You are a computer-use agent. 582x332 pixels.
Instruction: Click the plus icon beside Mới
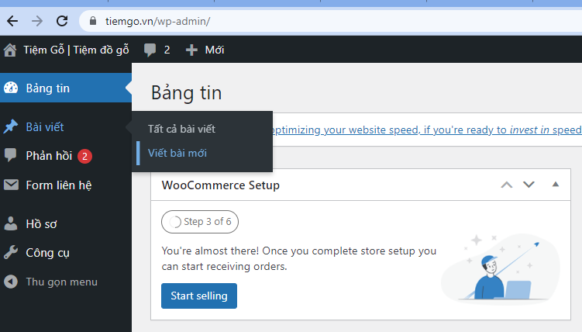[x=191, y=50]
